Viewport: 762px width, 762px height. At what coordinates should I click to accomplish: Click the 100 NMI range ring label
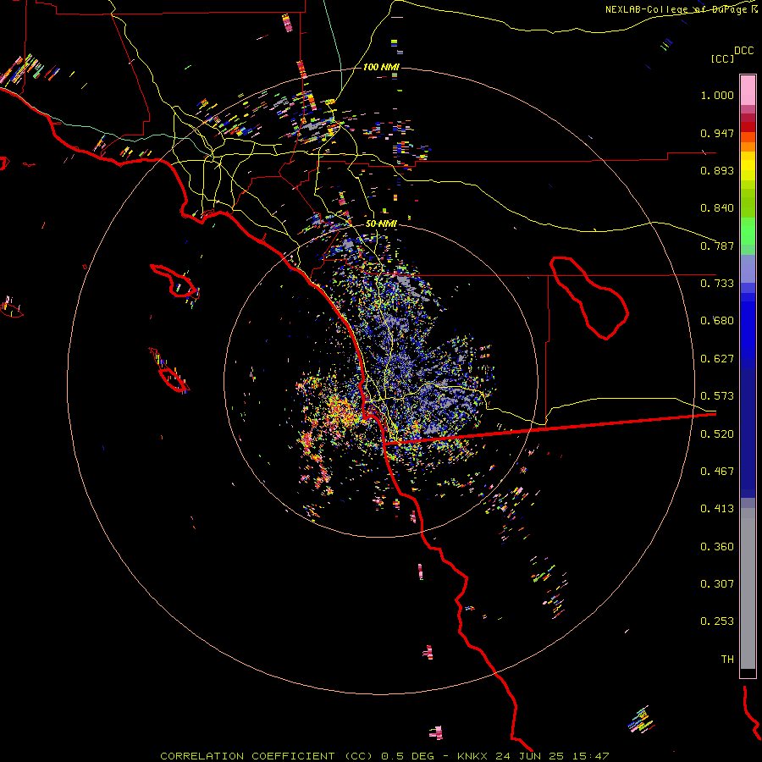[380, 67]
